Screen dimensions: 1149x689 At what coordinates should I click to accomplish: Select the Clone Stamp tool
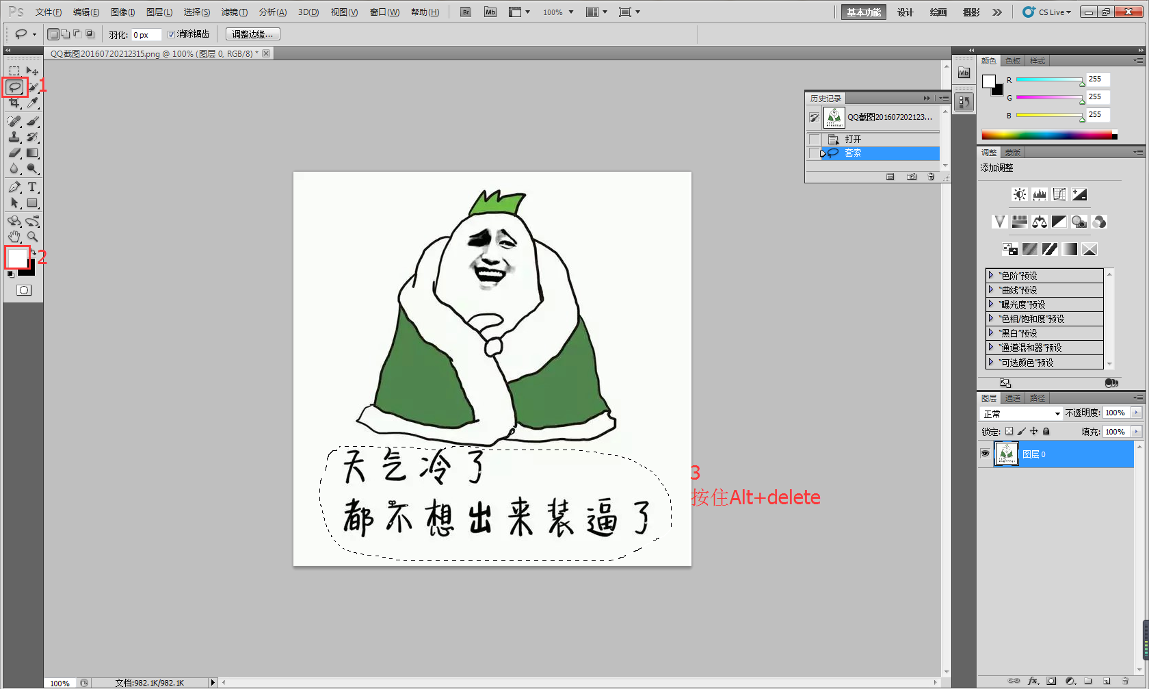tap(14, 137)
